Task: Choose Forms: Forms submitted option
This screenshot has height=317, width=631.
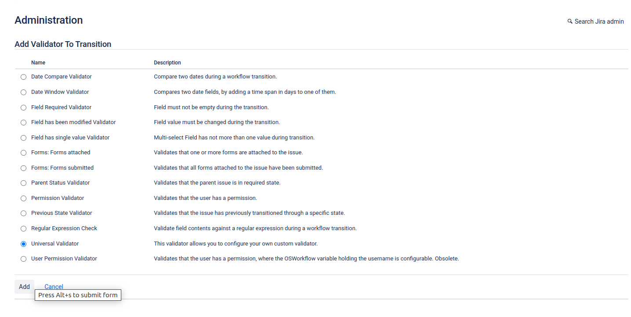Action: click(23, 168)
